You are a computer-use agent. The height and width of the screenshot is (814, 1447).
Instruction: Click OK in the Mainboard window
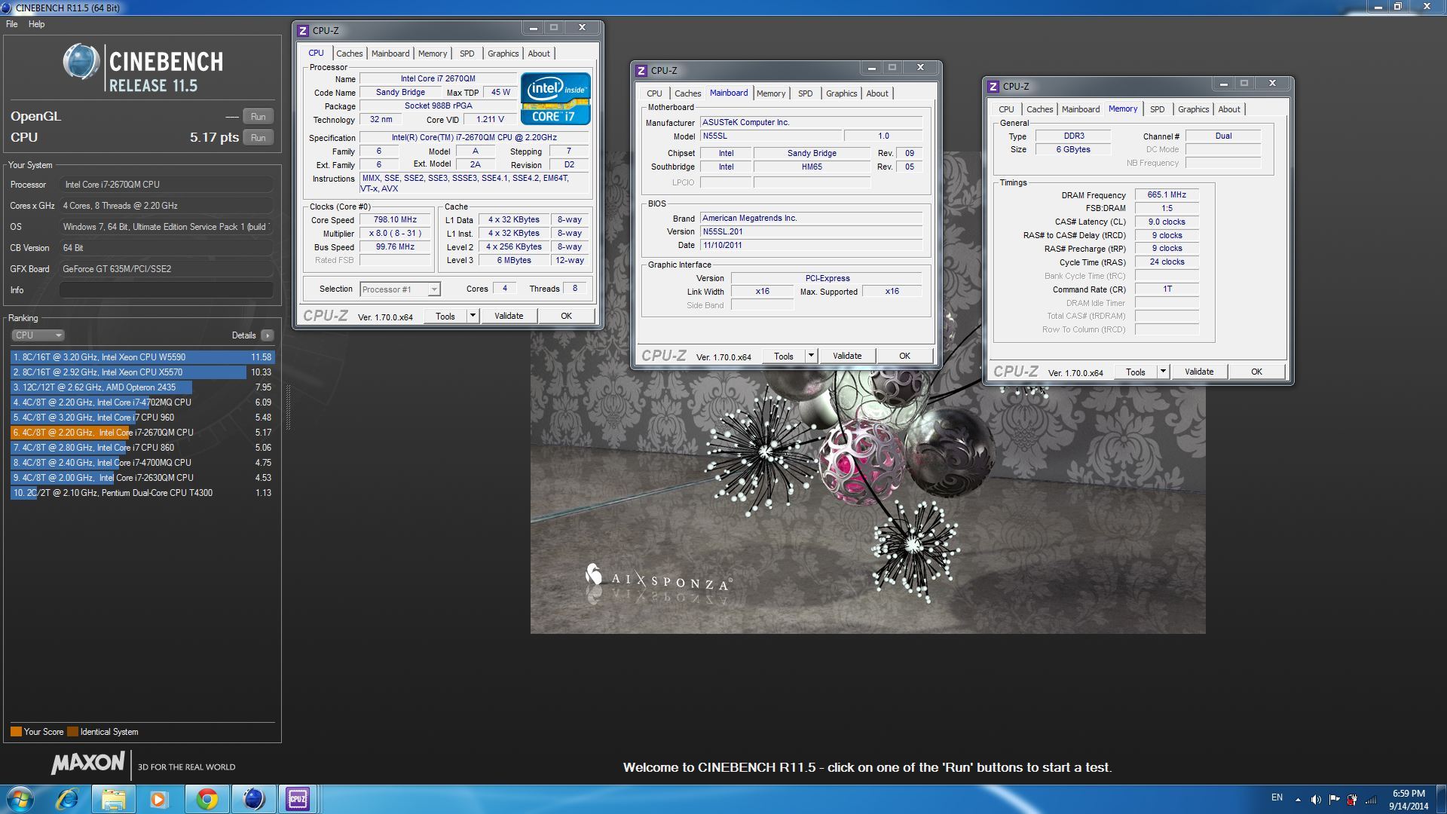tap(904, 356)
